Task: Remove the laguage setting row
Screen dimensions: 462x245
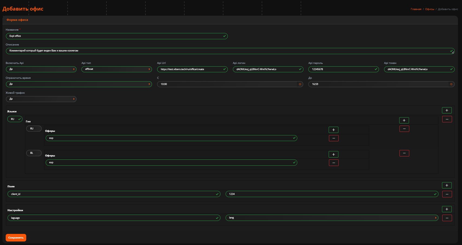Action: pyautogui.click(x=447, y=218)
